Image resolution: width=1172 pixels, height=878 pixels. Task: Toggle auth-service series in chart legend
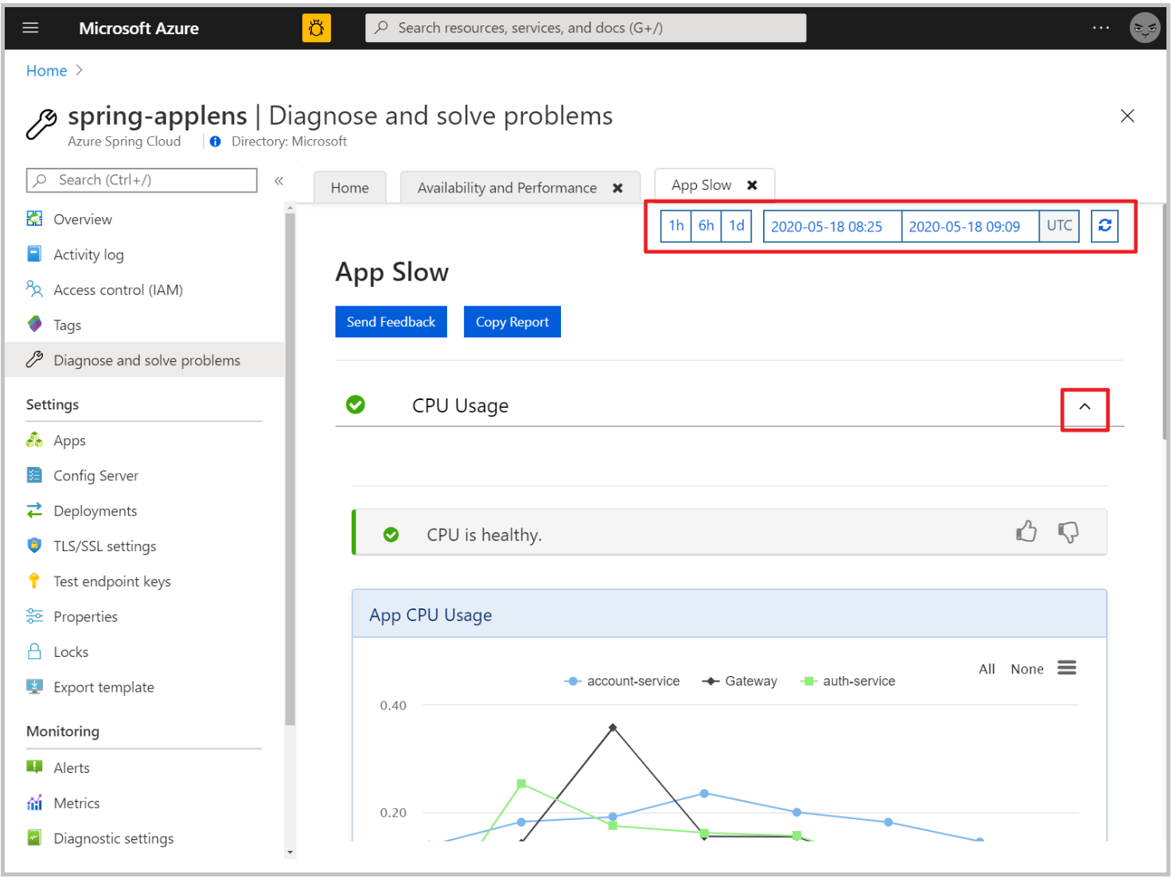tap(848, 682)
